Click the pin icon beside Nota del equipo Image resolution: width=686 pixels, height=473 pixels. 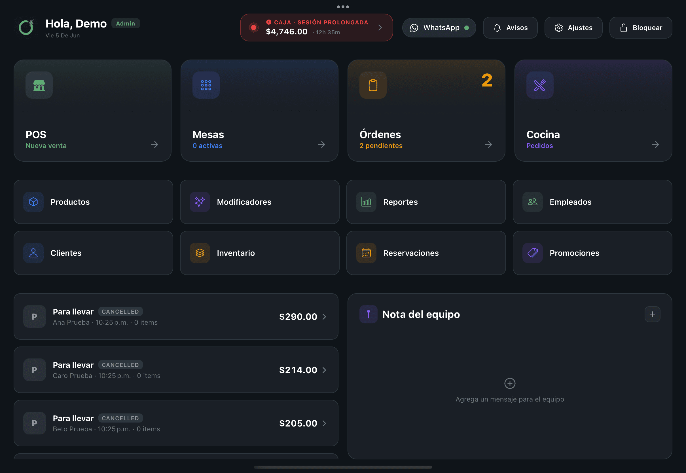[x=369, y=314]
